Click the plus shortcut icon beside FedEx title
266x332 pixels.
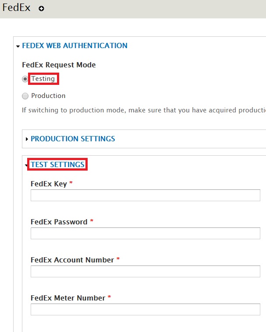(41, 8)
